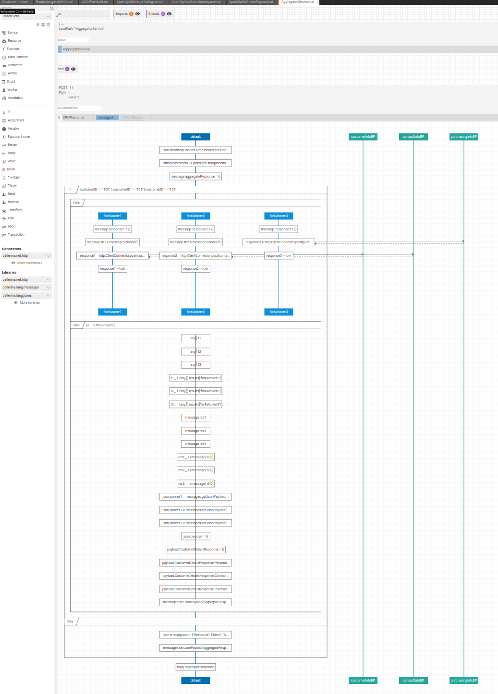The image size is (498, 694).
Task: Toggle visibility of Imports
Action: pyautogui.click(x=136, y=13)
